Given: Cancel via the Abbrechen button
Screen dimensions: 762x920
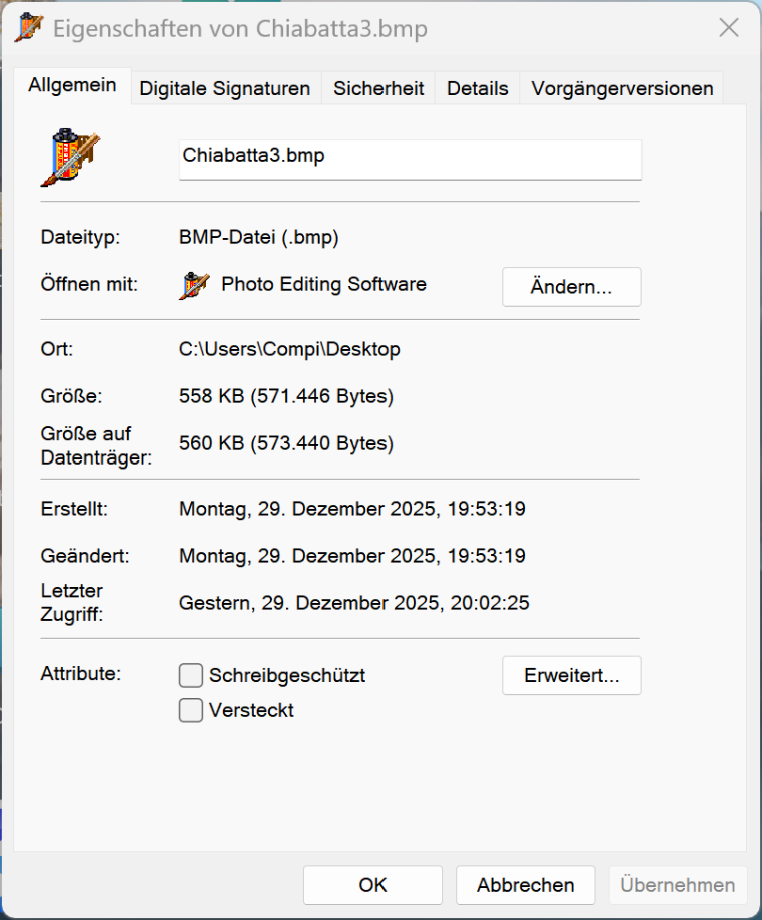Looking at the screenshot, I should [525, 885].
